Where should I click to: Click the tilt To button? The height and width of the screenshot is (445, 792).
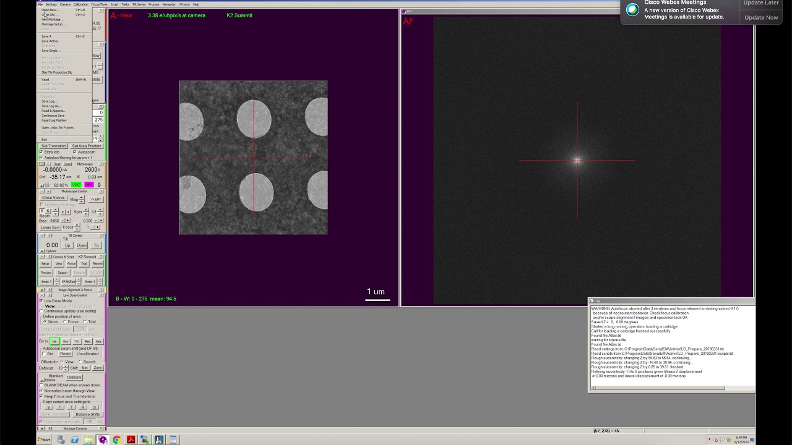96,245
